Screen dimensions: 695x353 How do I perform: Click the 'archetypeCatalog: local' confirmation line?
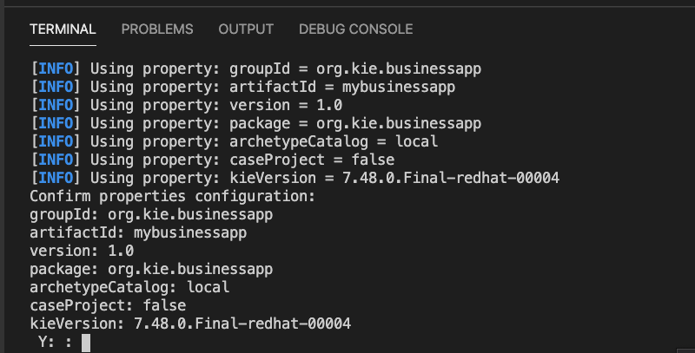(x=129, y=287)
